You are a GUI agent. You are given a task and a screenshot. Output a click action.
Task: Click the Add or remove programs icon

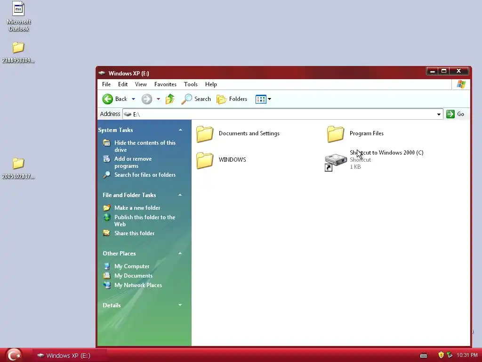[107, 159]
